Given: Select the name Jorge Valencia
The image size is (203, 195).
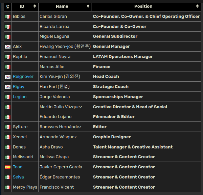Looking at the screenshot, I should [x=54, y=97].
